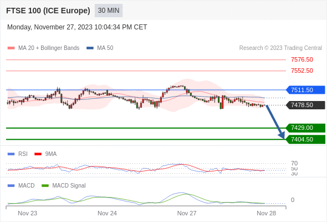Click the RSI blue legend swatch
Screen dimensions: 327x222
coord(11,154)
